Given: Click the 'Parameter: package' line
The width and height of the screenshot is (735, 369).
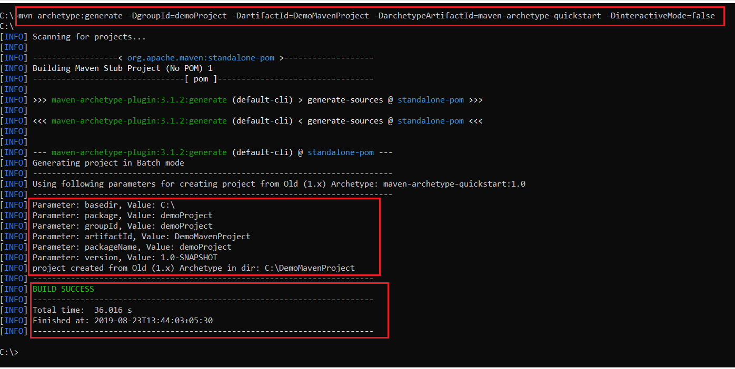Looking at the screenshot, I should pyautogui.click(x=122, y=216).
